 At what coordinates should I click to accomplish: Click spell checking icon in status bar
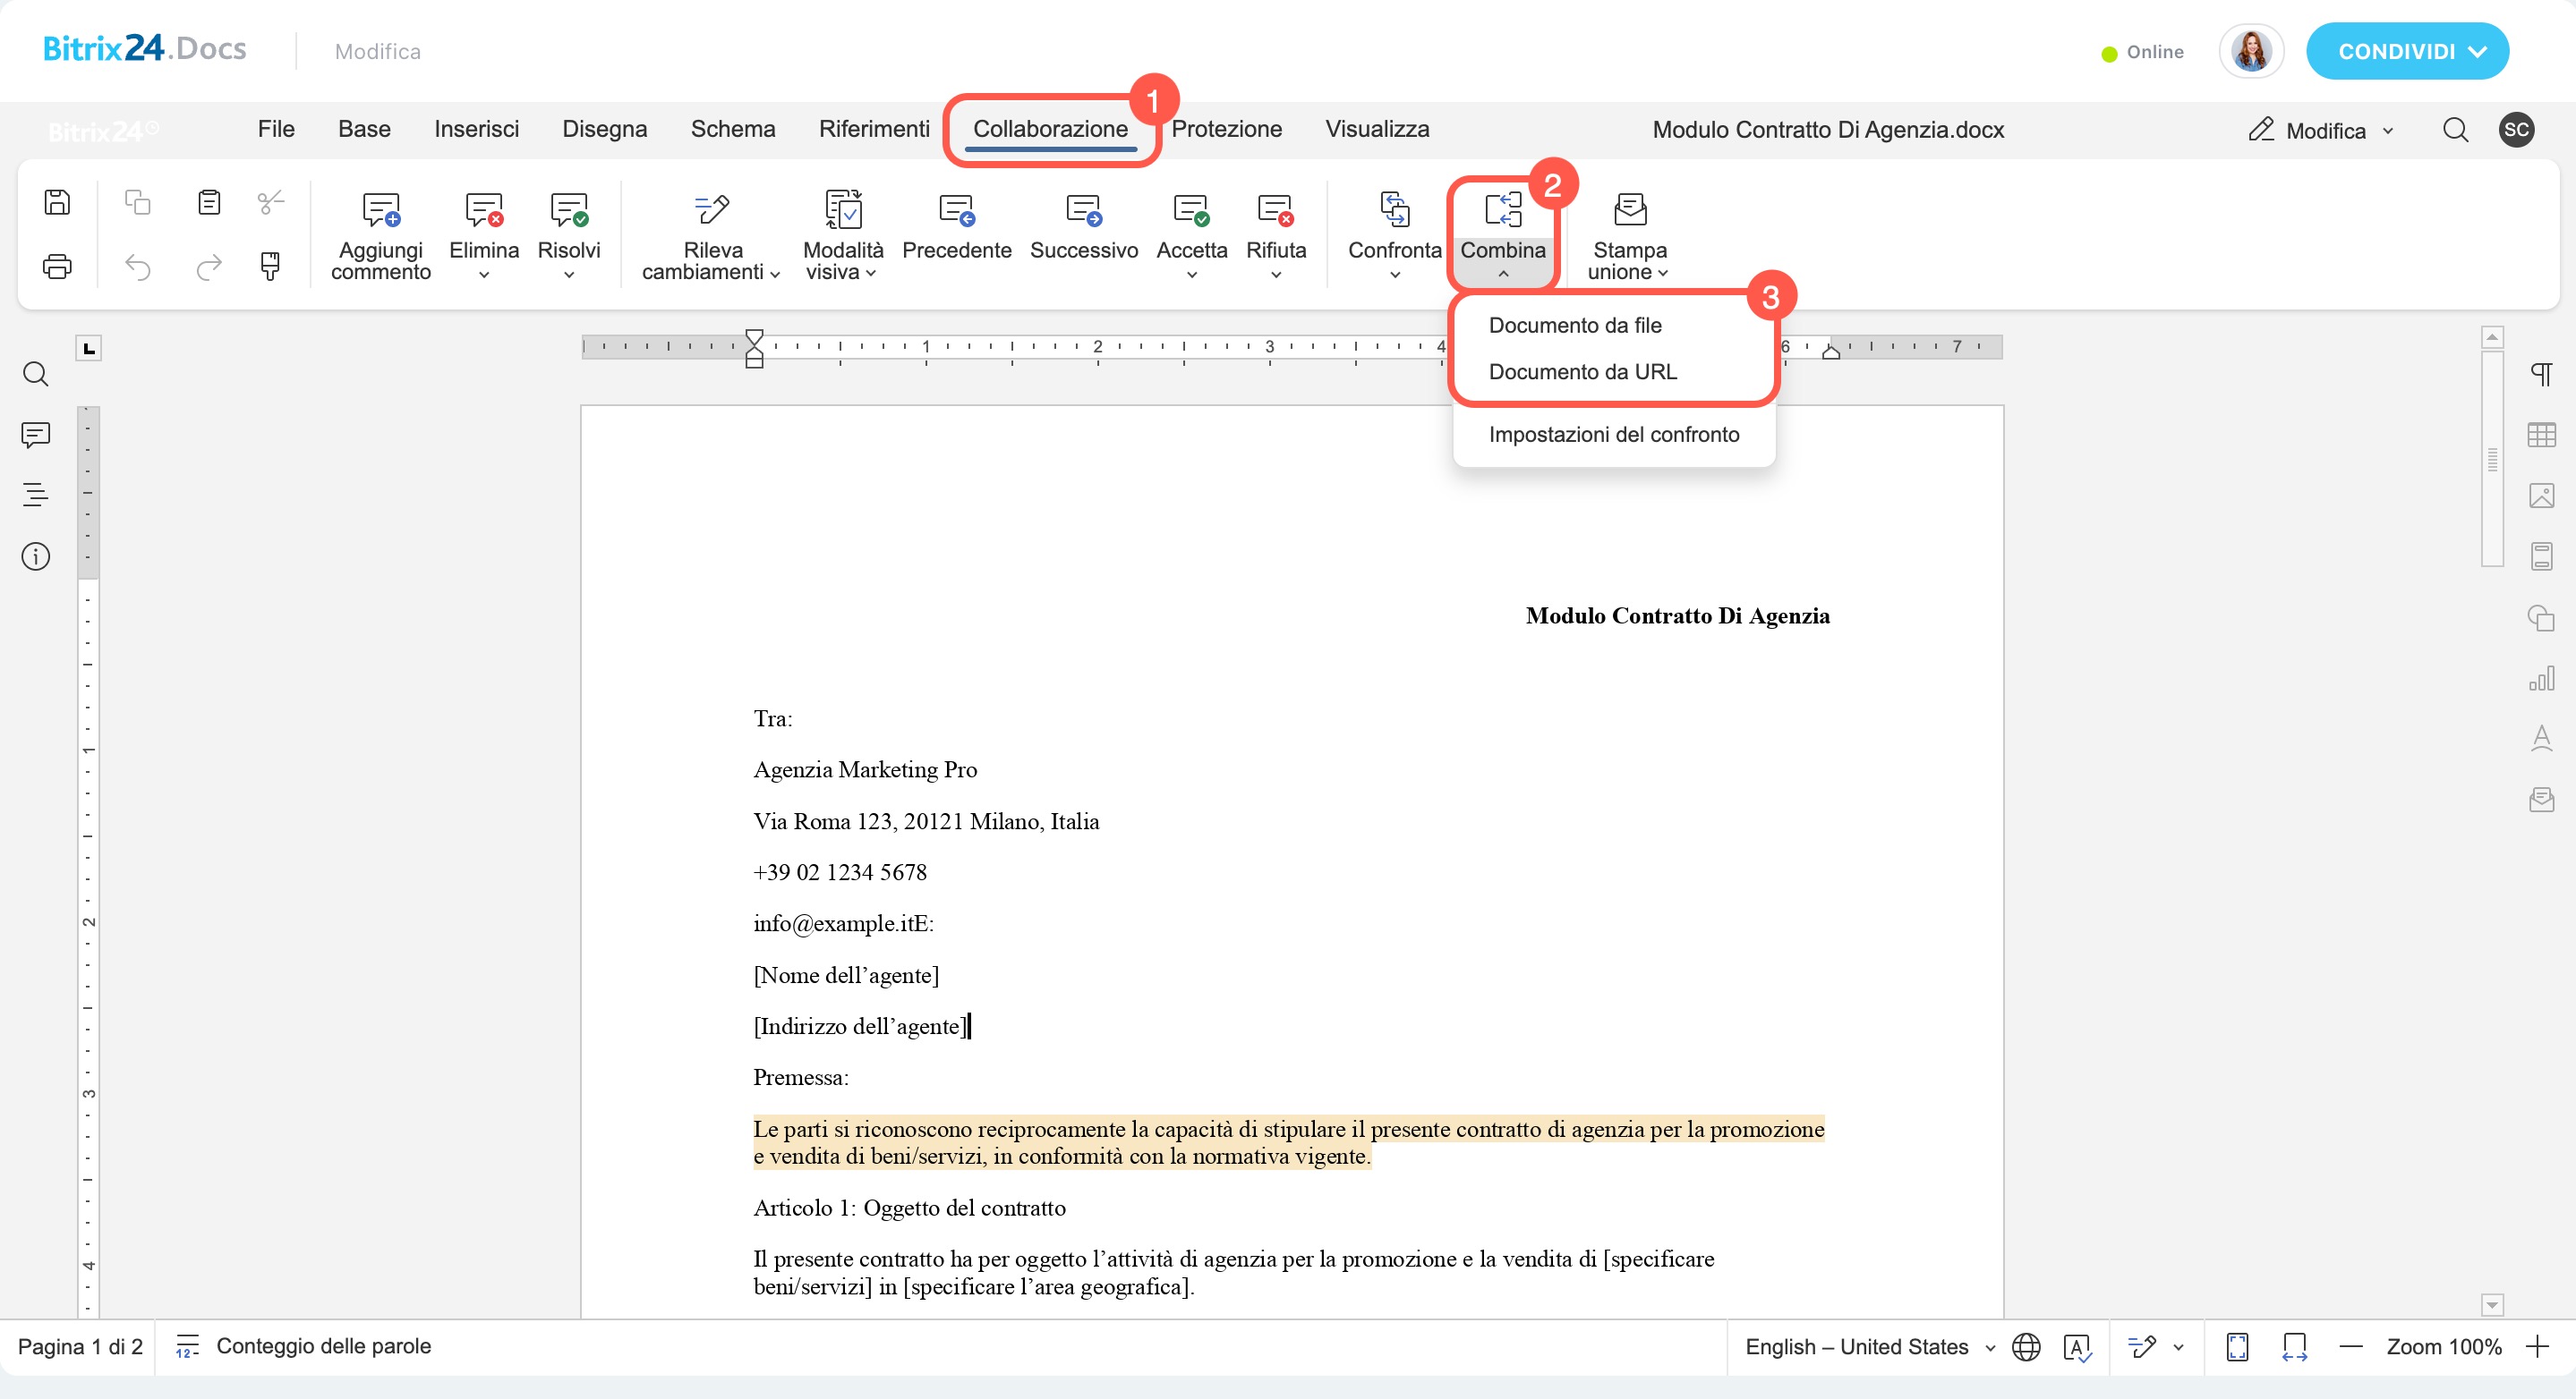pos(2077,1347)
